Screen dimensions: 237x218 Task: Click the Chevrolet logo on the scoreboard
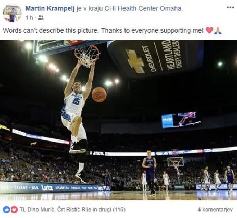(x=135, y=61)
